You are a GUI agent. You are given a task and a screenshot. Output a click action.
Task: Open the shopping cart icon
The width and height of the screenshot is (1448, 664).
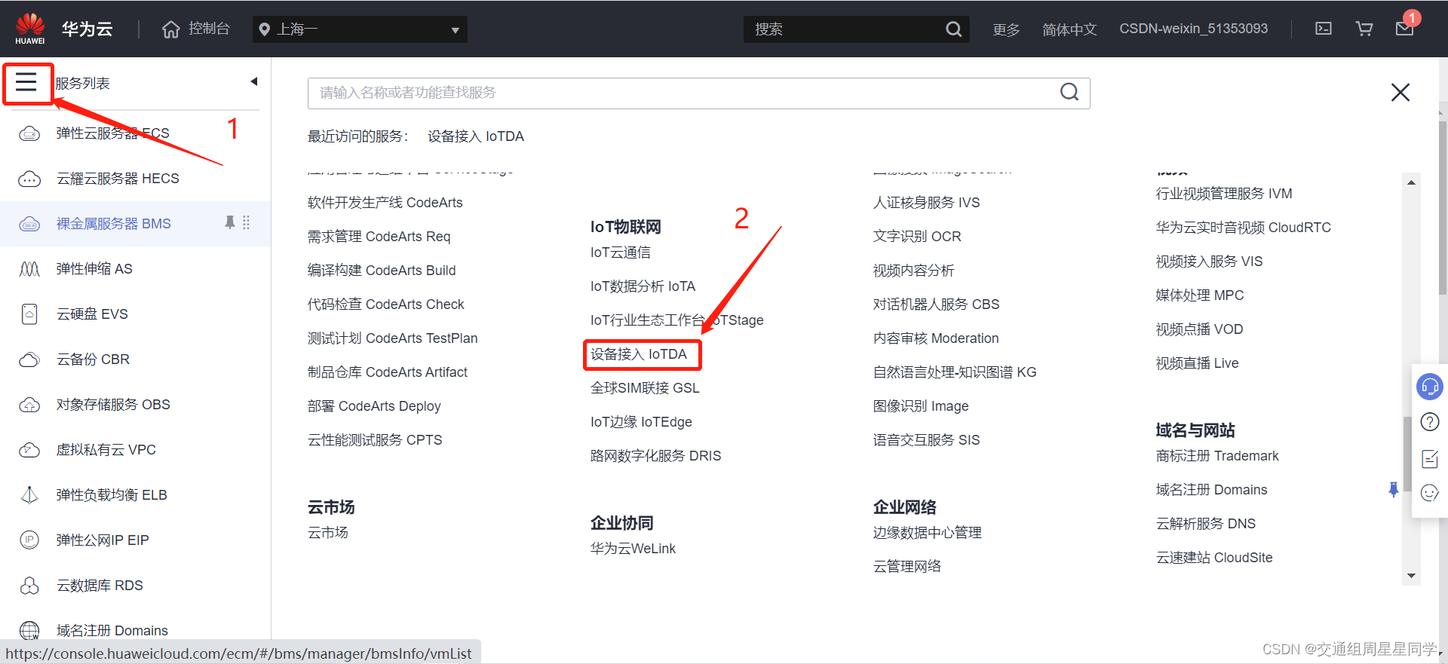click(1364, 29)
